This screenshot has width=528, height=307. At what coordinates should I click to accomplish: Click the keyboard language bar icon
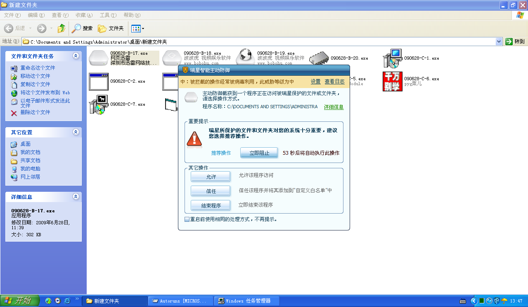click(x=463, y=301)
